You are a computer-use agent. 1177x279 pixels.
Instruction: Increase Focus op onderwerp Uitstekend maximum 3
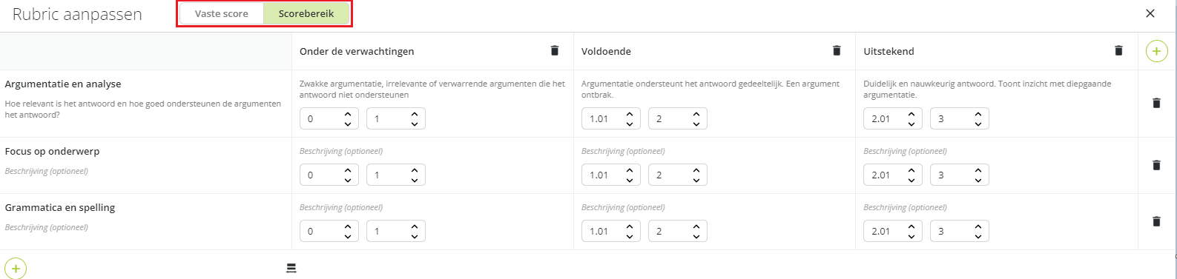click(977, 170)
